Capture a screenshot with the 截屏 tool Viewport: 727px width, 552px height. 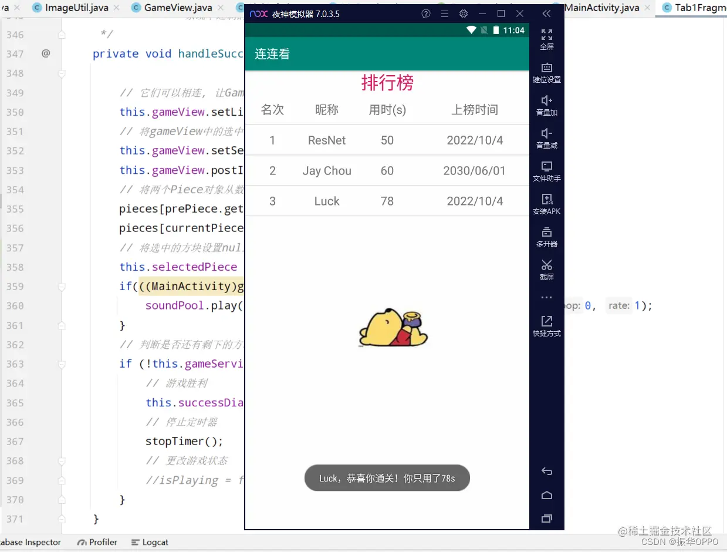(546, 270)
